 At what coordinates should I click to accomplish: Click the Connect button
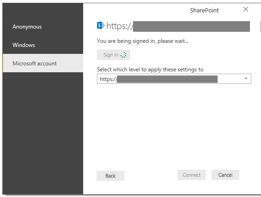tap(192, 175)
